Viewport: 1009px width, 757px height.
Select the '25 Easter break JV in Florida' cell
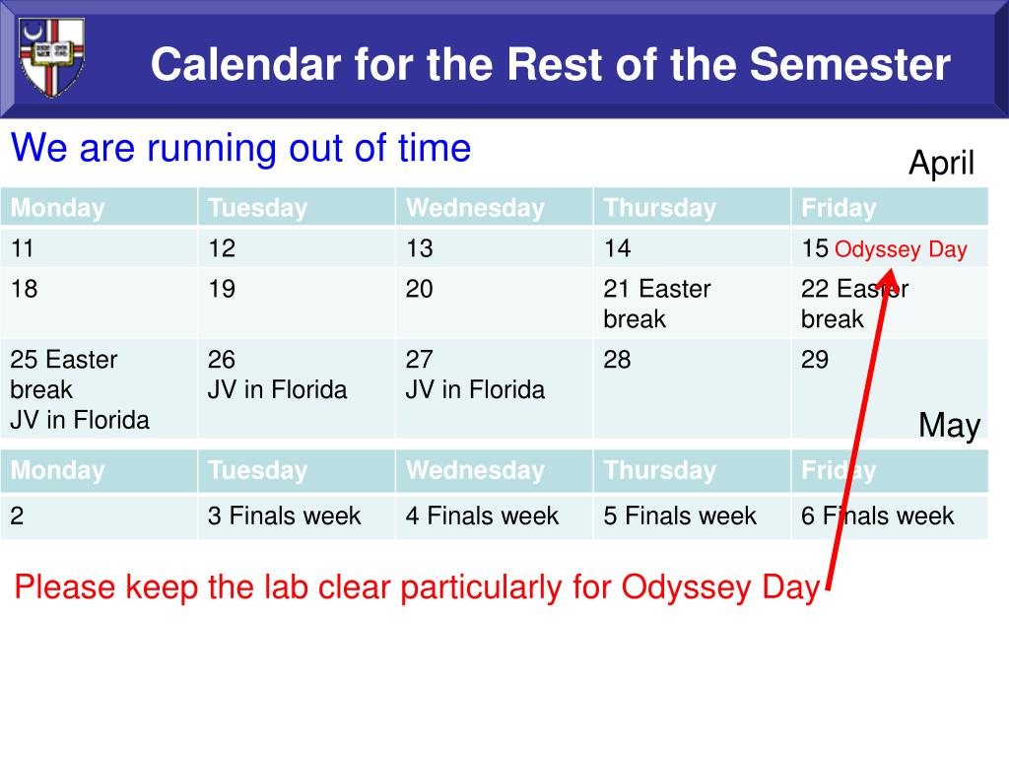click(100, 388)
